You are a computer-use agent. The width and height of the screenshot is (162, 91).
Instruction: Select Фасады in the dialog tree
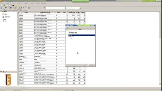(70, 38)
